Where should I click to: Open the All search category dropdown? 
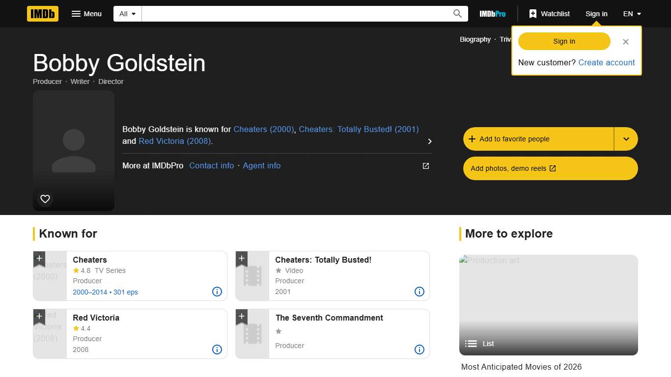click(127, 14)
